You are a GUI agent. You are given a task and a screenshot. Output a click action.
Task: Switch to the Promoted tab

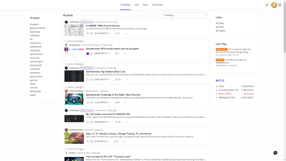(x=157, y=5)
